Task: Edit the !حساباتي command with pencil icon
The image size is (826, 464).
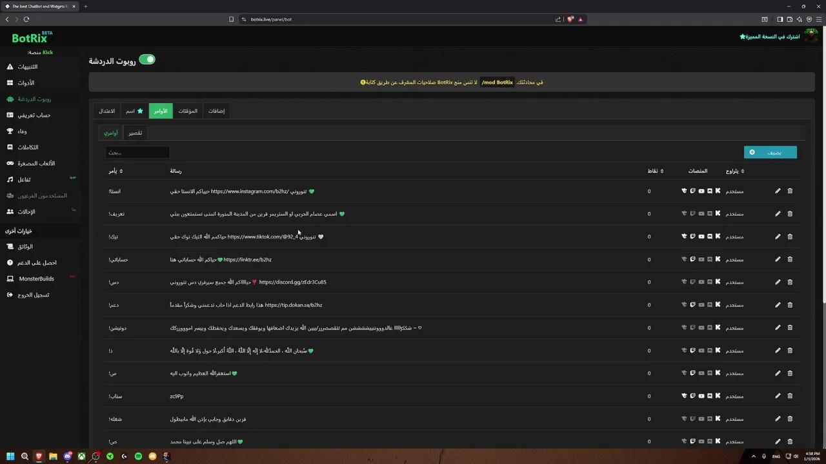Action: pyautogui.click(x=778, y=259)
